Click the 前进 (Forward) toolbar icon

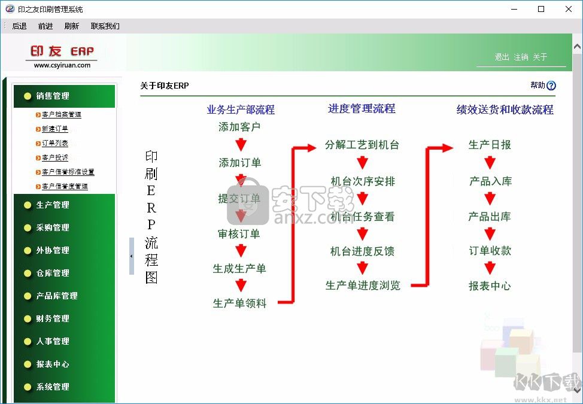[x=45, y=26]
